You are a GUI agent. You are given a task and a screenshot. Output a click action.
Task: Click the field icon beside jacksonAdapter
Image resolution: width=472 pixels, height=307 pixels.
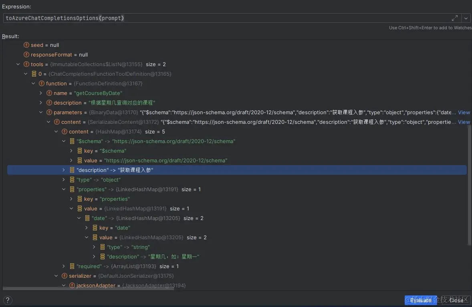point(72,285)
